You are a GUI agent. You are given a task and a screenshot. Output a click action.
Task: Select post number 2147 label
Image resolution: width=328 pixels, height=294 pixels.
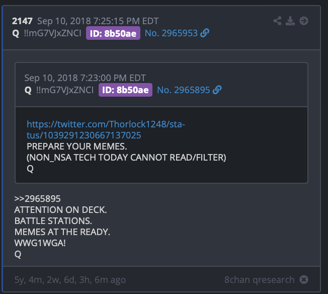point(22,21)
